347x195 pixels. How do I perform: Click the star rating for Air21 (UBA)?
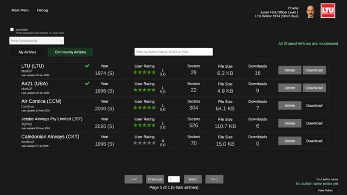pyautogui.click(x=145, y=90)
